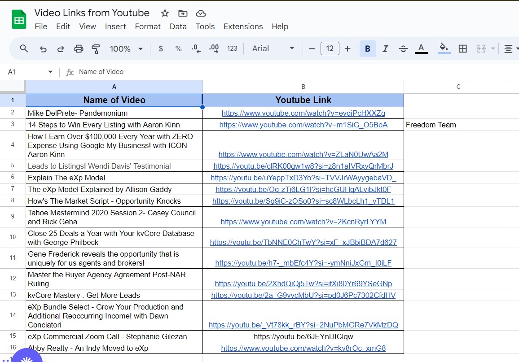Select cell eXp Commercial Zoom Call - Stephanie Gilezan

(x=114, y=336)
